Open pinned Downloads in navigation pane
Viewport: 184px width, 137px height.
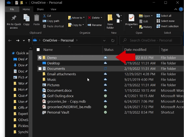click(x=21, y=65)
